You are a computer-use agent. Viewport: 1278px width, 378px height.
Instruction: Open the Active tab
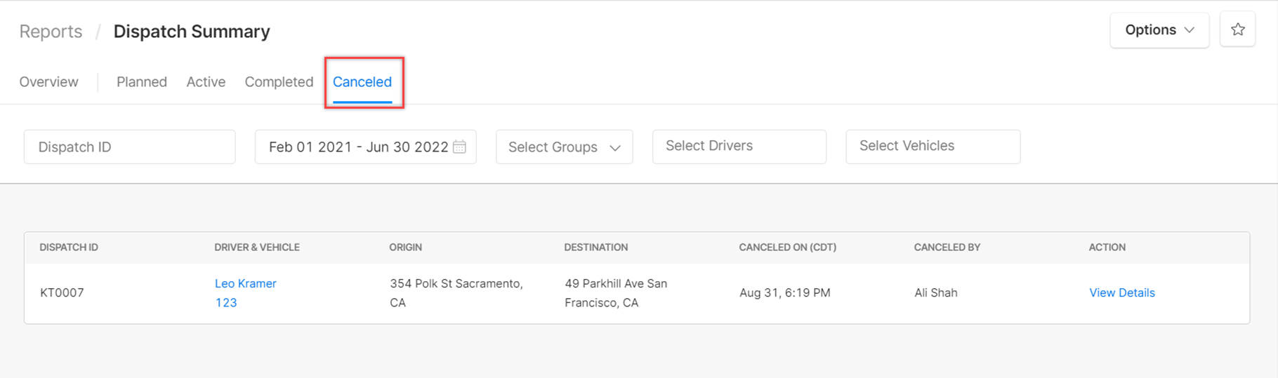206,81
